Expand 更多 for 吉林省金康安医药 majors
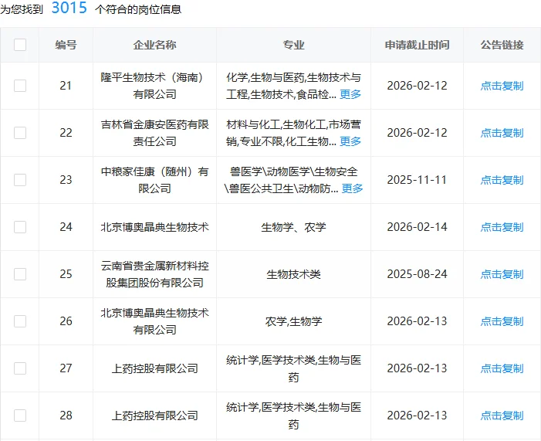541x441 pixels. [x=350, y=141]
